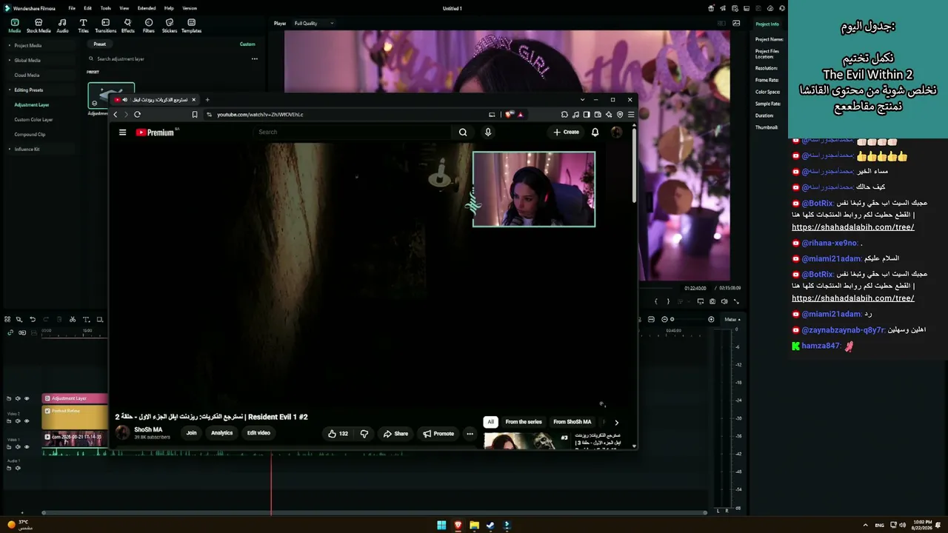Reload the YouTube page in the browser
948x533 pixels.
point(137,114)
